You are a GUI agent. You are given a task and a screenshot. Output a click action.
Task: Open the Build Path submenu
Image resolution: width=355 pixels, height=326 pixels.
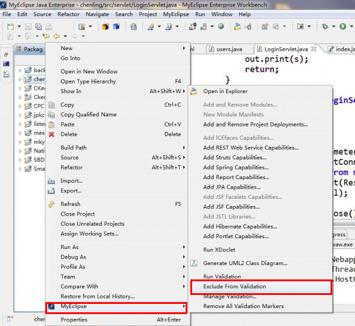[x=116, y=147]
